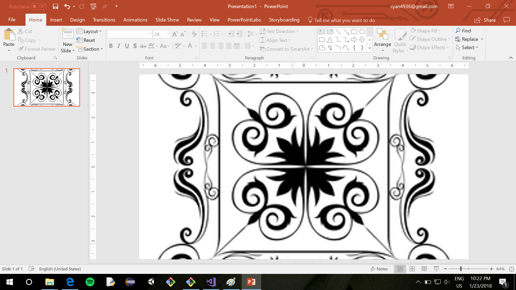
Task: Open the font size dropdown
Action: 168,34
